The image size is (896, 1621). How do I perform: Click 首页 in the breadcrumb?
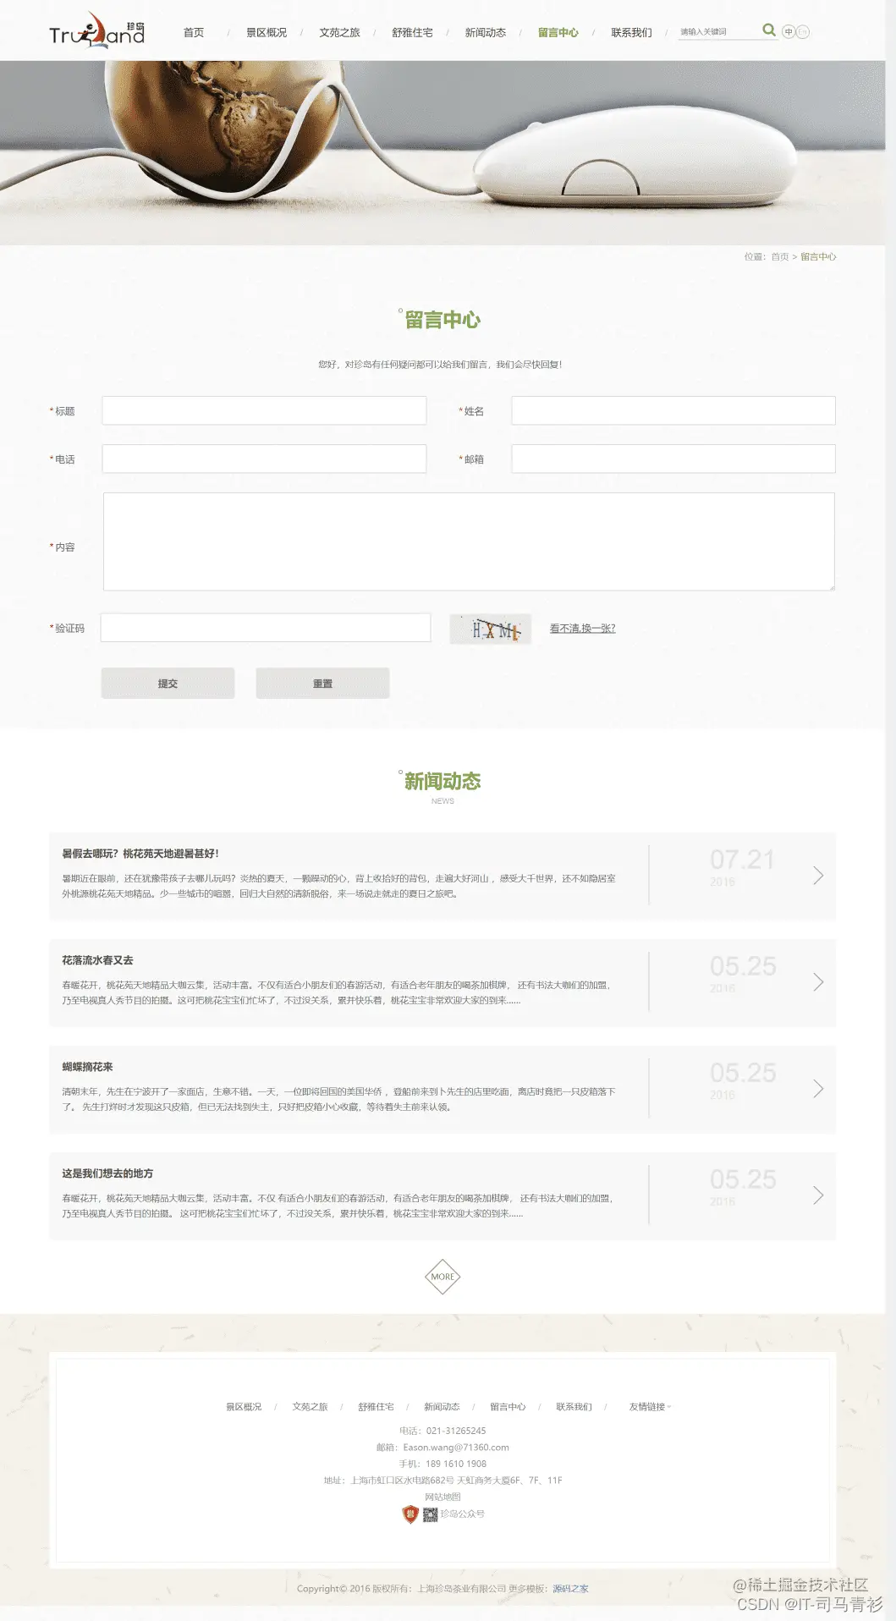(780, 256)
